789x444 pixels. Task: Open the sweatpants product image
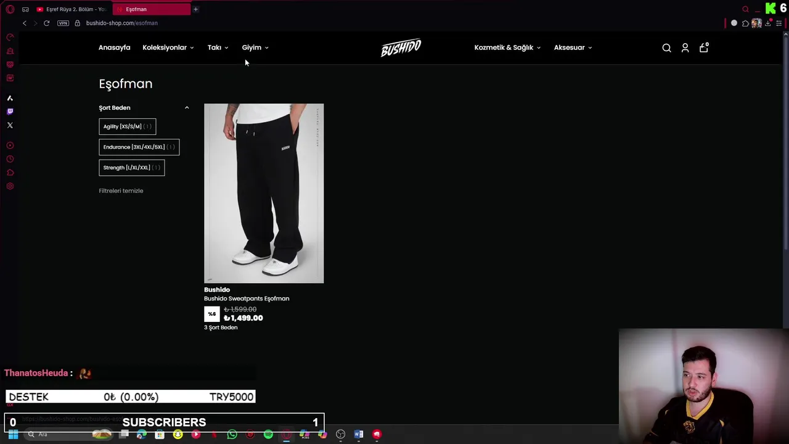264,193
